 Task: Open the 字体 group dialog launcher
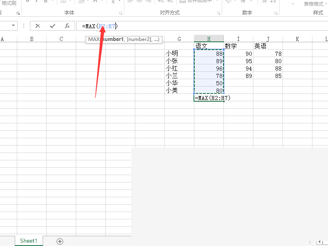(121, 13)
